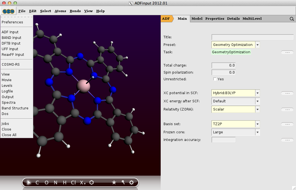Image resolution: width=296 pixels, height=190 pixels.
Task: Switch to the Main tab
Action: point(182,19)
